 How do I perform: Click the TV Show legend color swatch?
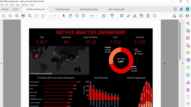click(135, 54)
